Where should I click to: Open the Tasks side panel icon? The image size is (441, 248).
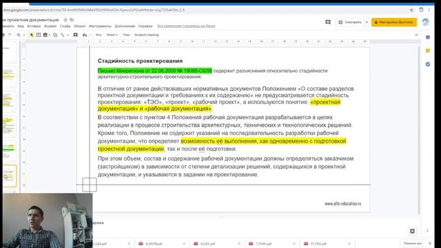(x=428, y=64)
